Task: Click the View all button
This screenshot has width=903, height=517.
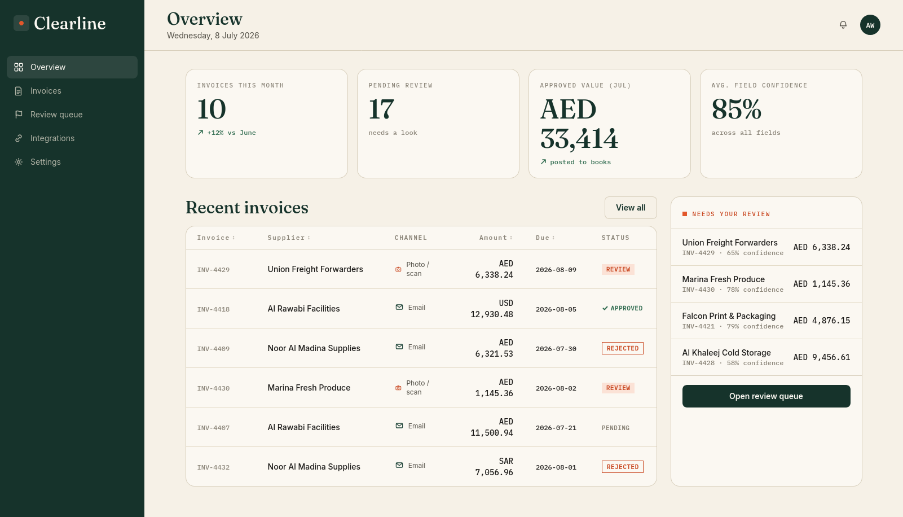Action: (631, 208)
